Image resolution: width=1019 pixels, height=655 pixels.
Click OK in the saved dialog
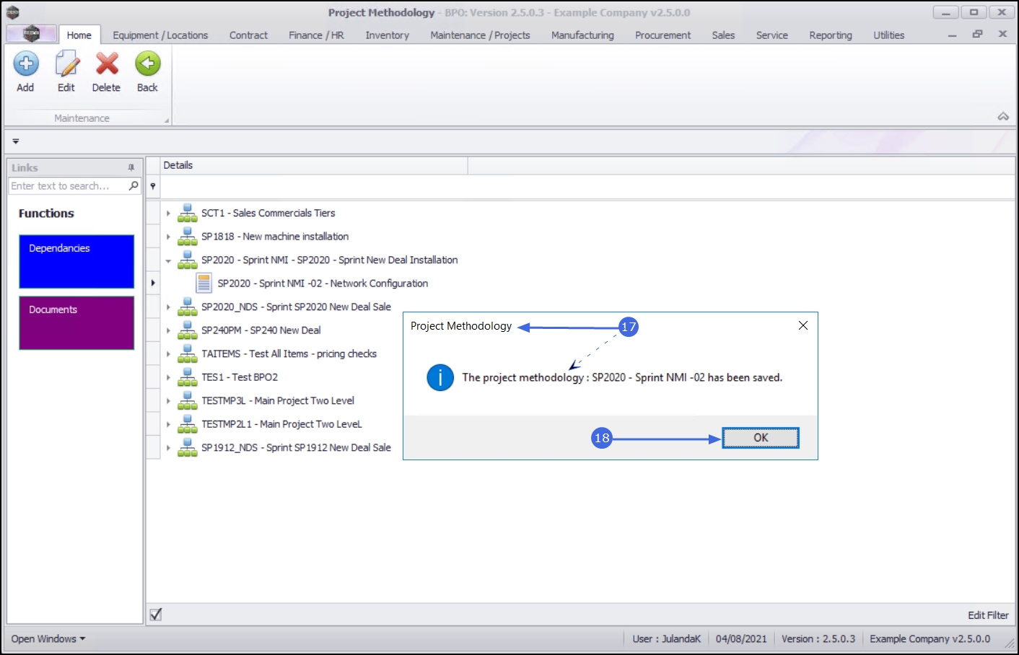(761, 438)
